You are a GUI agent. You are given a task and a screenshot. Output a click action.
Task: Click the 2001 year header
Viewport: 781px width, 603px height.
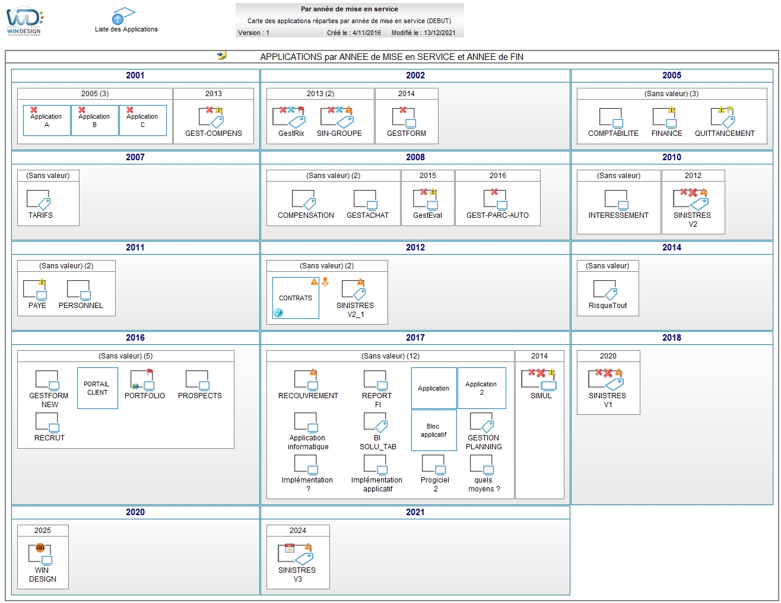(x=135, y=75)
